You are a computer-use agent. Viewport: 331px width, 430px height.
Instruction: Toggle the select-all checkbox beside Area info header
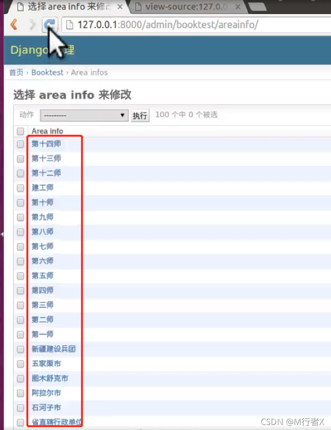click(21, 131)
